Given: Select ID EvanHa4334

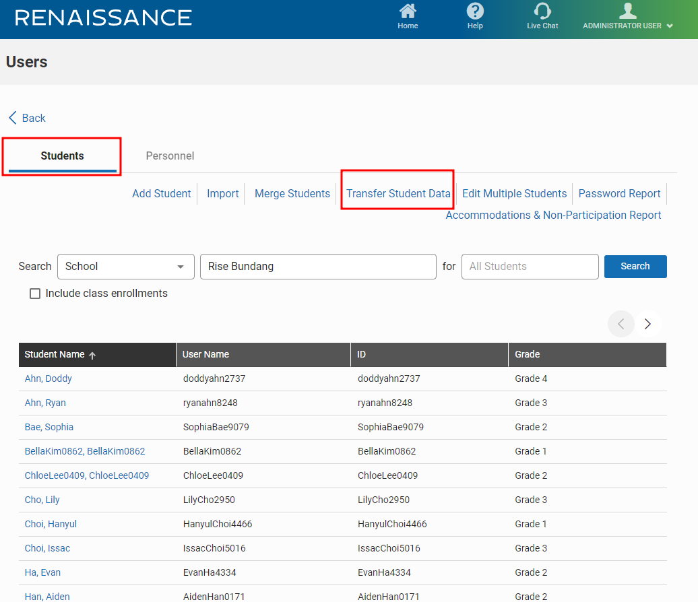Looking at the screenshot, I should [384, 572].
